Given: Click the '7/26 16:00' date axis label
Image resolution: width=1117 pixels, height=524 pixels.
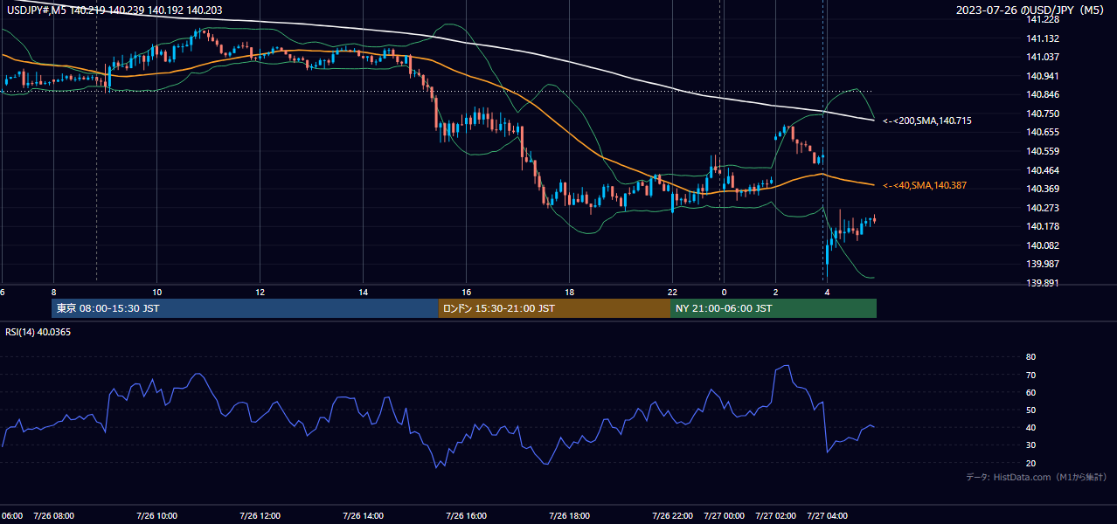Looking at the screenshot, I should coord(466,516).
